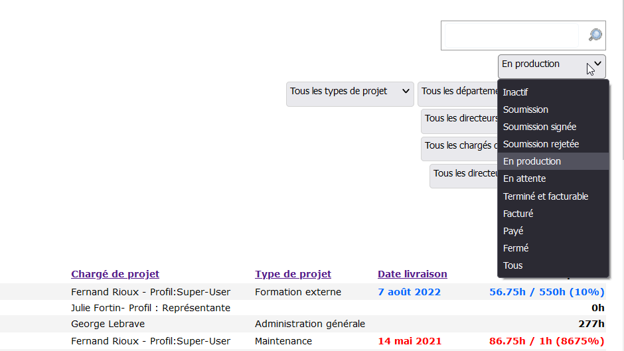
Task: Select Inactif from status list
Action: click(515, 92)
